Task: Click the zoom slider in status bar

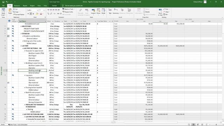Action: coord(216,125)
